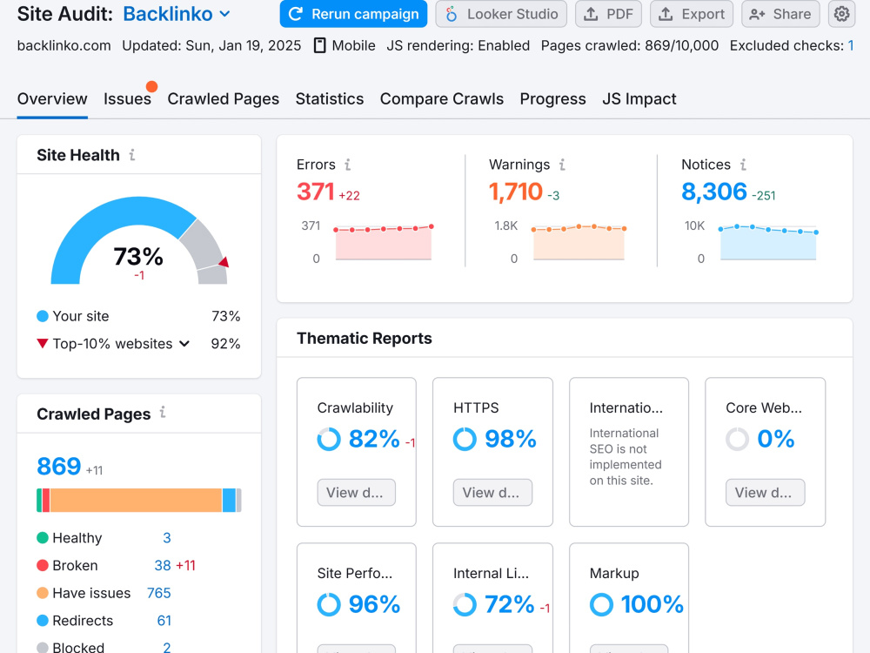Click the blue Redirects legend dot

[x=42, y=620]
